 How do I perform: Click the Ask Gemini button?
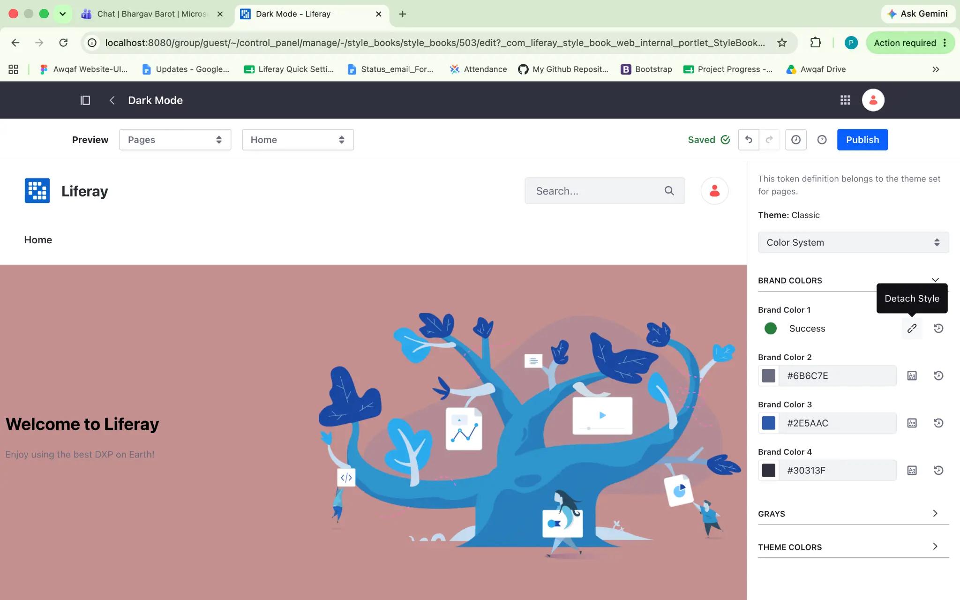pyautogui.click(x=918, y=14)
